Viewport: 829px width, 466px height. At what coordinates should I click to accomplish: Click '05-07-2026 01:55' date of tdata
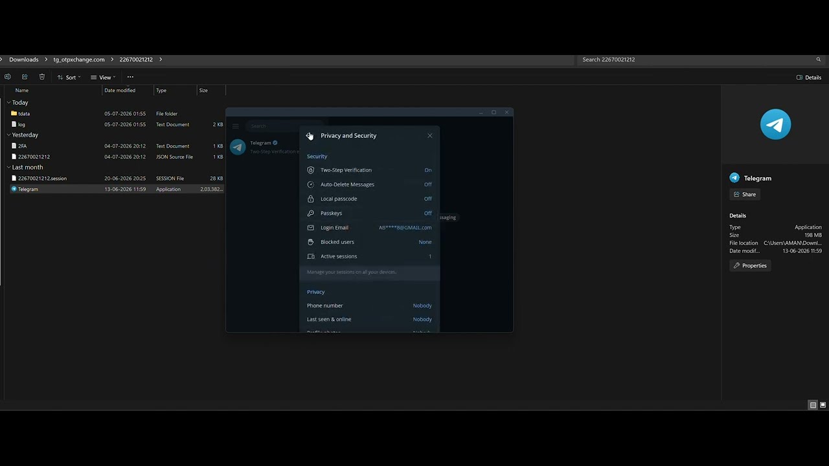[x=125, y=114]
